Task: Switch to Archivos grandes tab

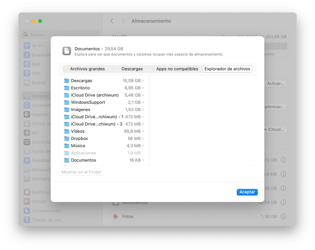Action: click(x=87, y=69)
